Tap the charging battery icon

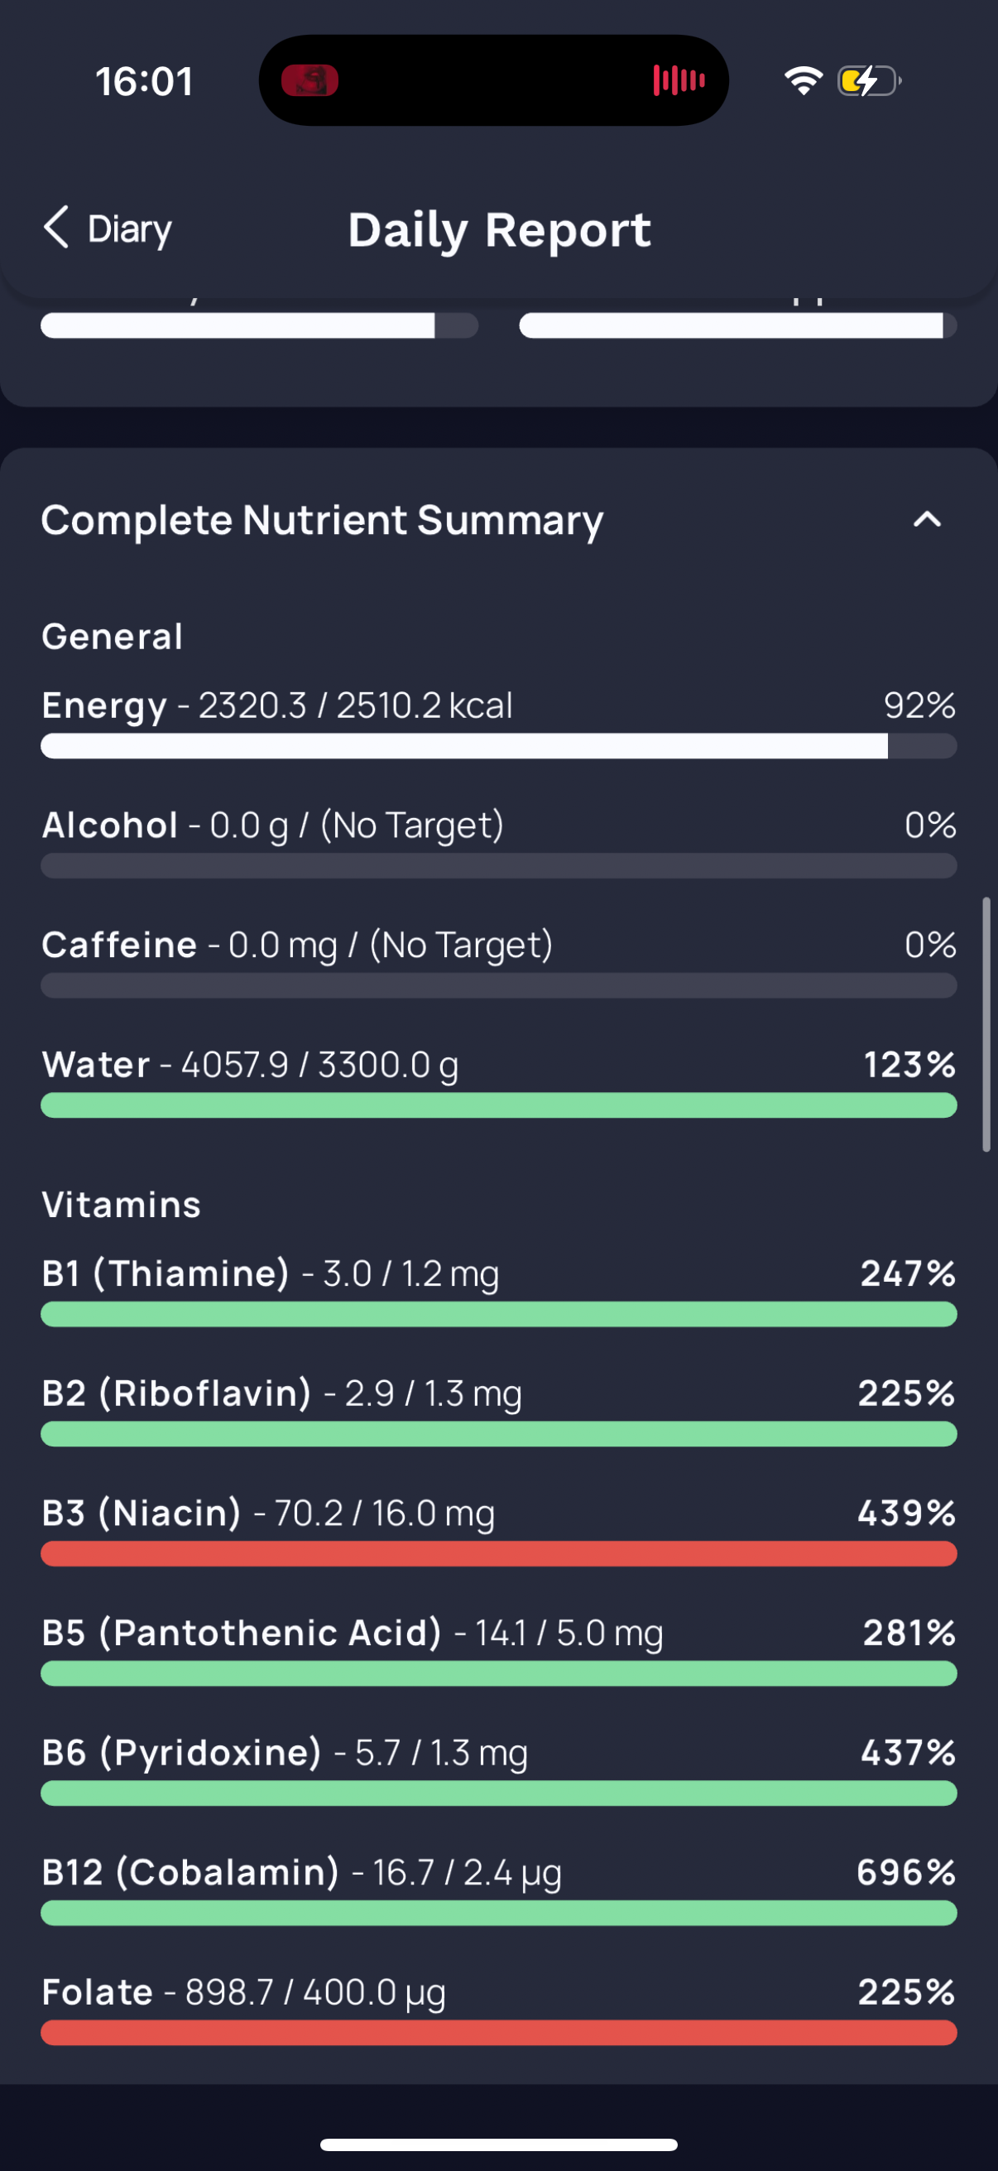pyautogui.click(x=867, y=81)
